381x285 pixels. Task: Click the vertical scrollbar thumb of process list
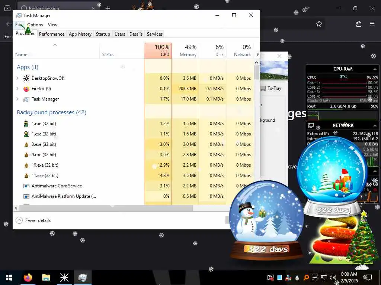pos(256,72)
